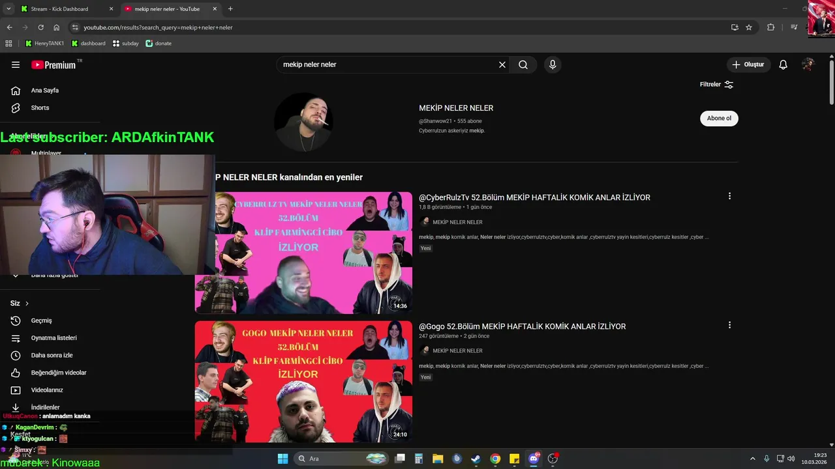Screen dimensions: 835x469
Task: Start voice search with microphone icon
Action: click(553, 64)
